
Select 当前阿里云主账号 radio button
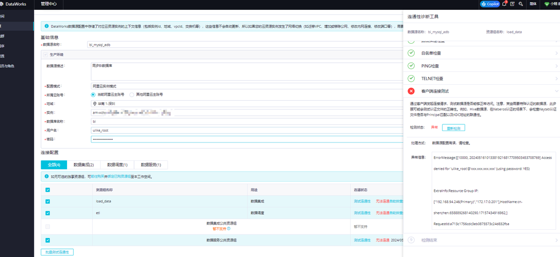click(93, 95)
